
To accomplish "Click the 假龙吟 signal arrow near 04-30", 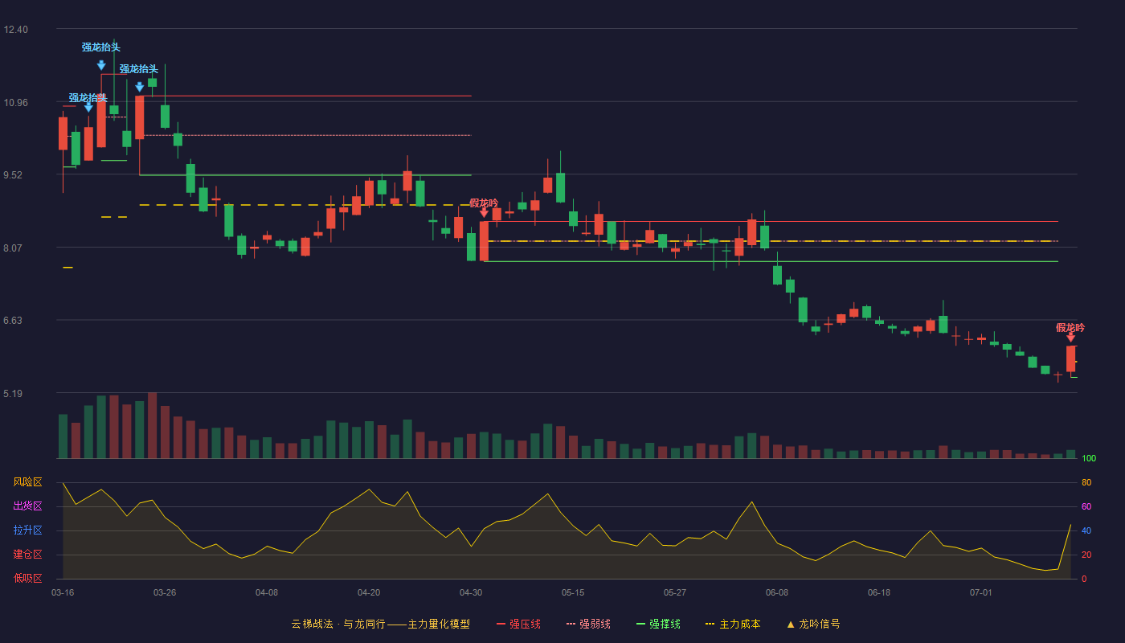I will point(484,212).
